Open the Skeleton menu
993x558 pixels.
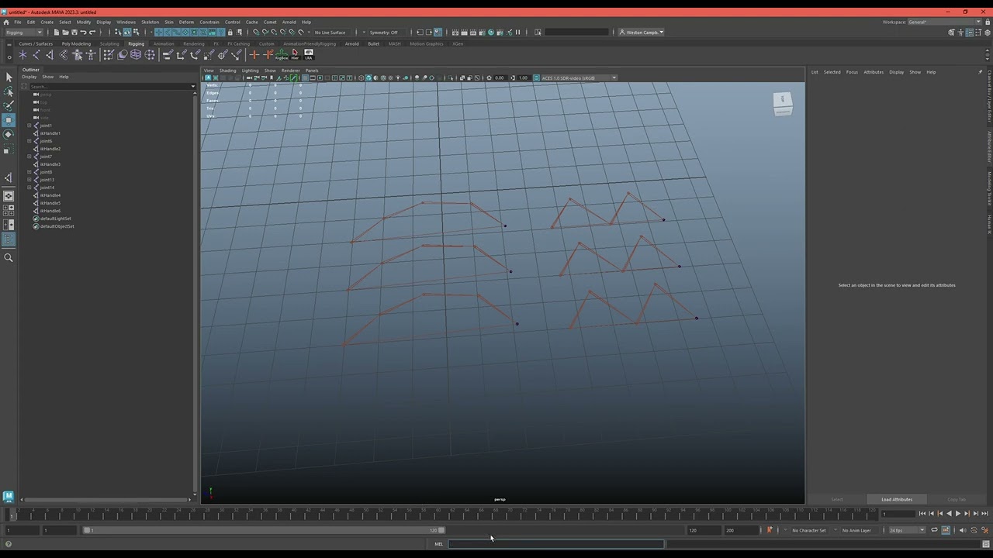150,22
